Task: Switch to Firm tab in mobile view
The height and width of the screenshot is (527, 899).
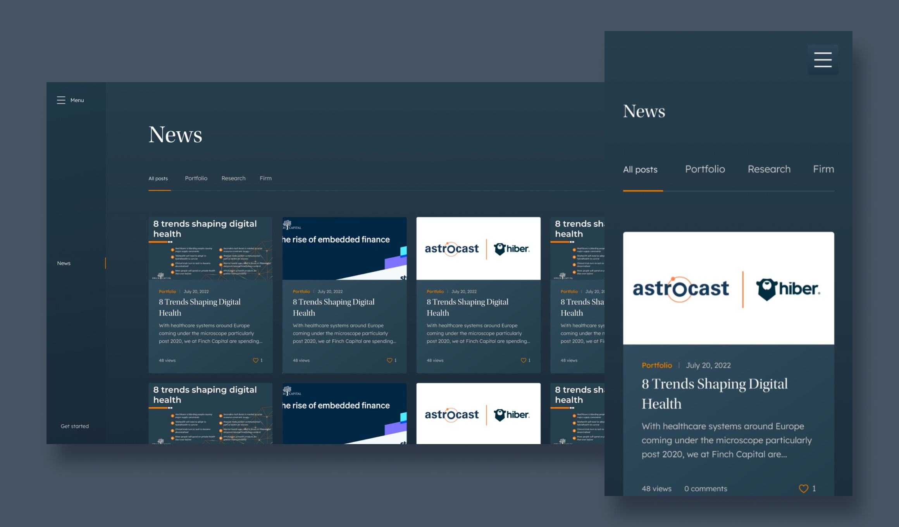Action: coord(823,169)
